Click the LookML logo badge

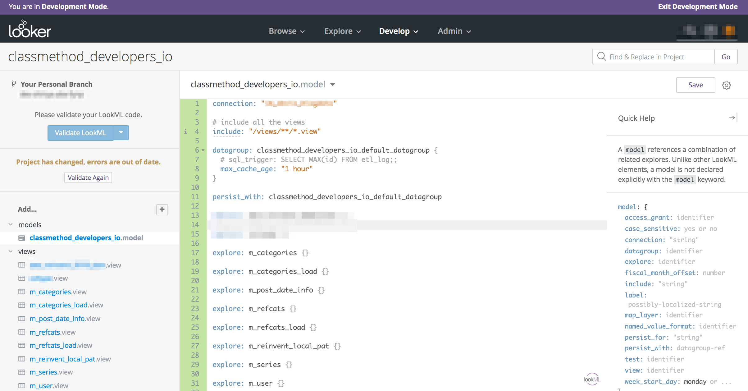592,379
